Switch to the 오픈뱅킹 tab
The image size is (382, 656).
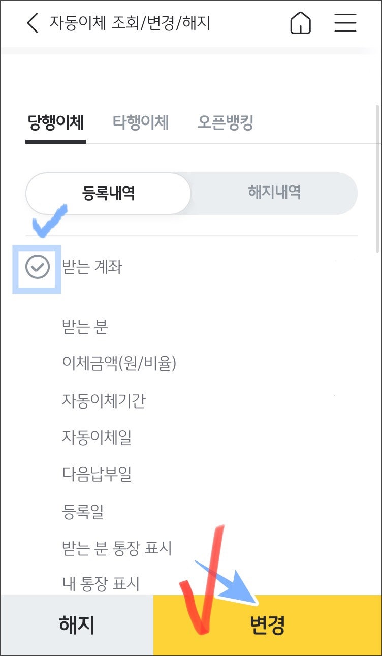226,122
